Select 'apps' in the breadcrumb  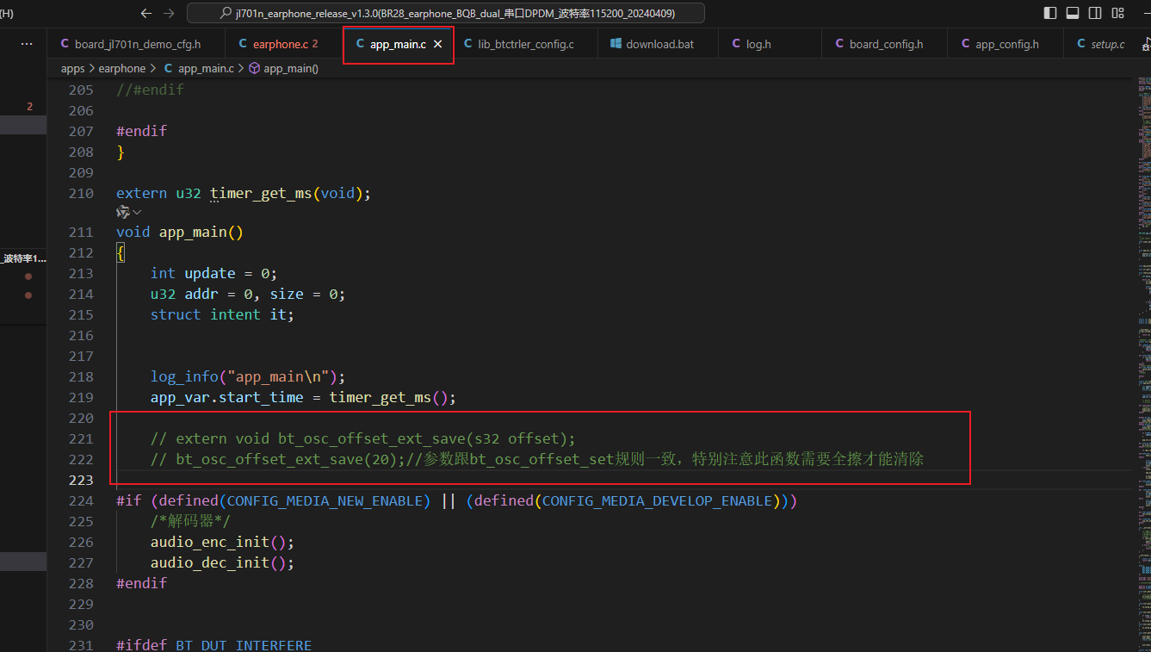coord(73,68)
